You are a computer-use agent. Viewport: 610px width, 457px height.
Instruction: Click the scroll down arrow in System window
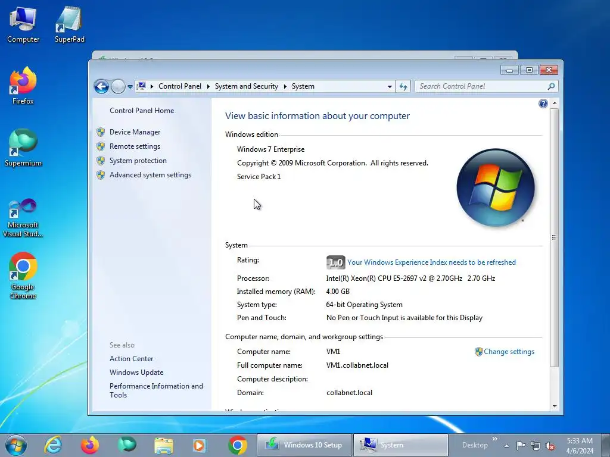(x=555, y=406)
